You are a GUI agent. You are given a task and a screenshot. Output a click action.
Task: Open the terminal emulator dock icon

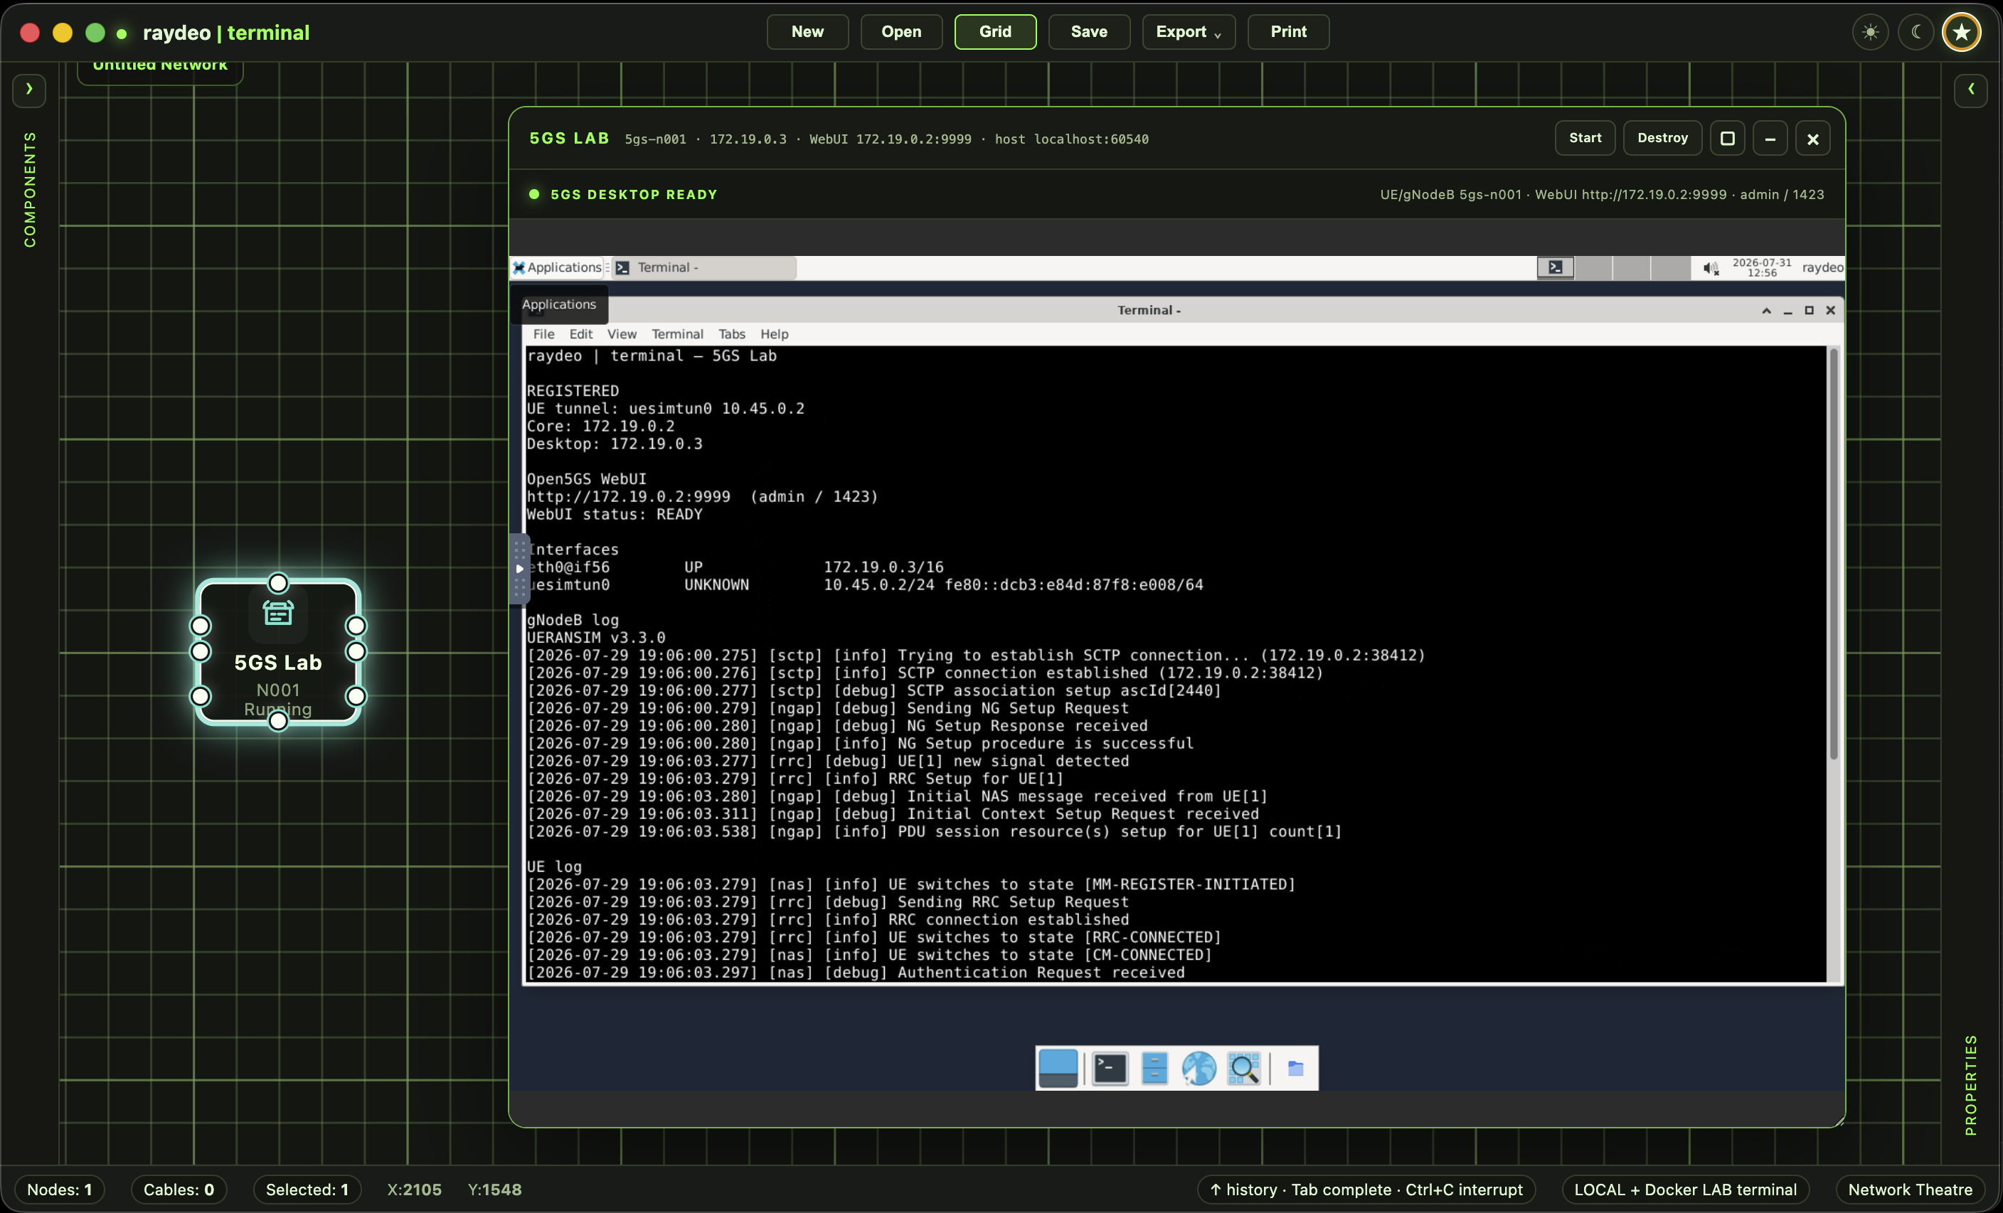click(x=1110, y=1067)
